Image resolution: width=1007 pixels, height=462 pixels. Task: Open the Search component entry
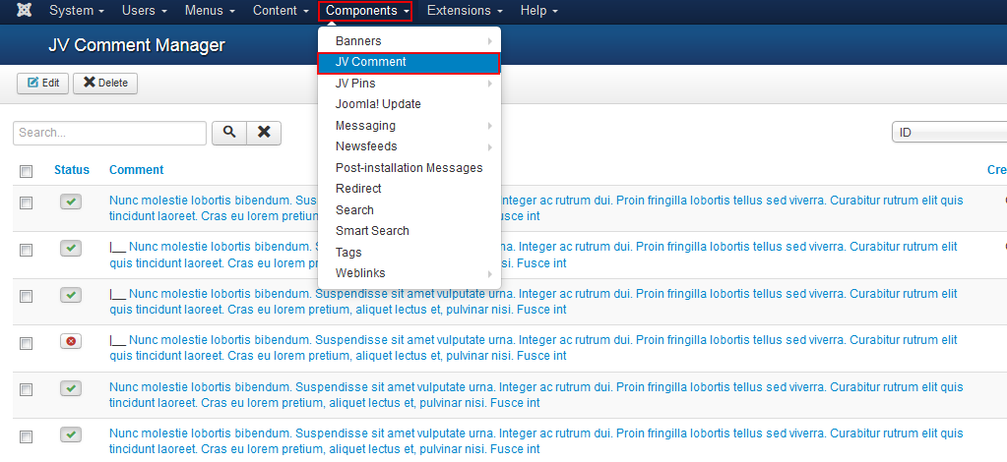(409, 209)
